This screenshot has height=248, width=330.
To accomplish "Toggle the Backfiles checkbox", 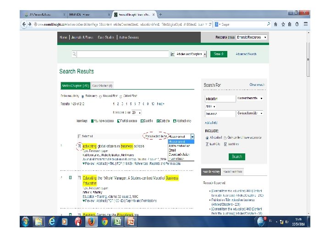I will point(225,144).
